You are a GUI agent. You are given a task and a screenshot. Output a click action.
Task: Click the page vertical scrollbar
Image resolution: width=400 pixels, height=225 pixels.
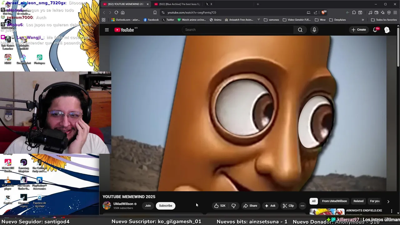pos(398,47)
